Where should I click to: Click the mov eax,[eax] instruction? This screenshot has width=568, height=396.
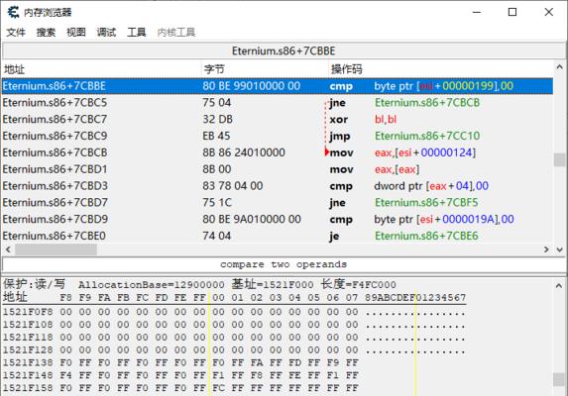[x=375, y=169]
